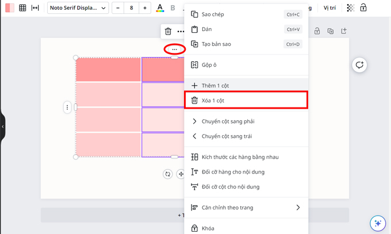Click the column three-dot options button
Viewport: 391px width, 234px height.
point(174,49)
